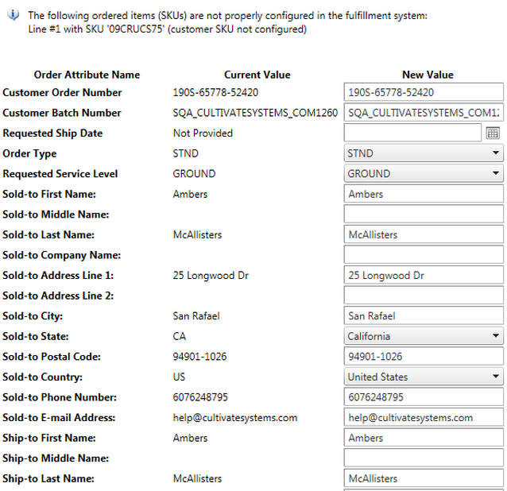Edit the Sold-to Address Line 1 field
The image size is (507, 491).
(x=424, y=276)
